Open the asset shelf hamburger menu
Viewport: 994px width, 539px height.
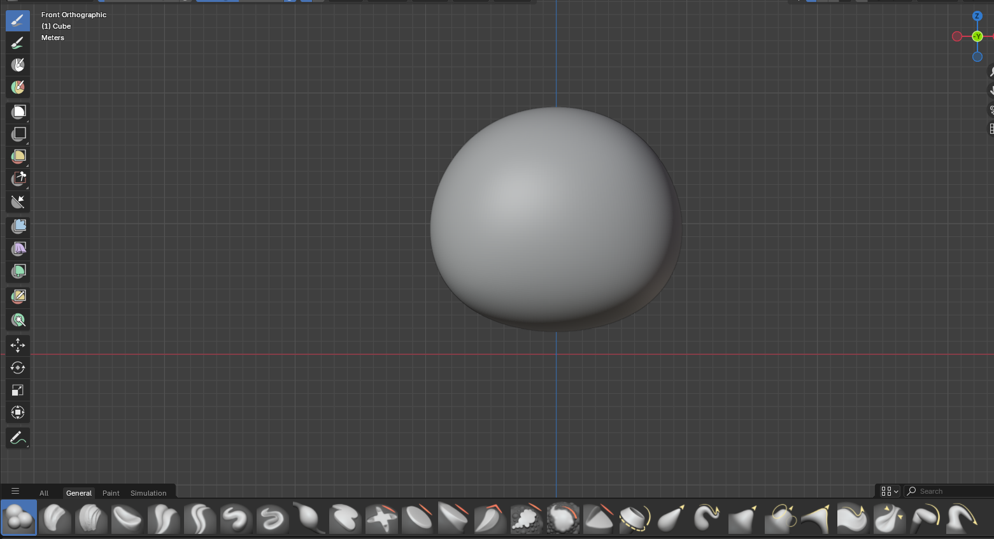(15, 491)
